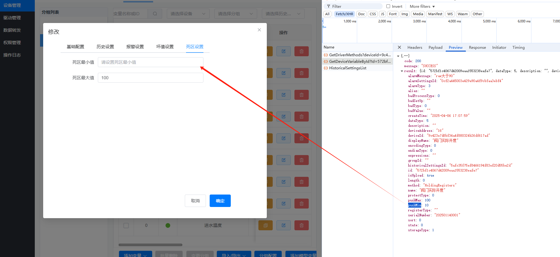Open the Timing tab in DevTools
560x257 pixels.
pos(518,47)
